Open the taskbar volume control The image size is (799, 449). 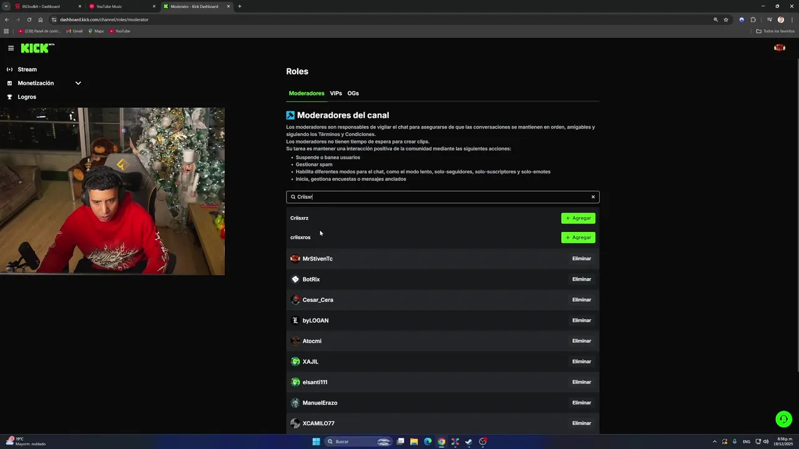765,442
